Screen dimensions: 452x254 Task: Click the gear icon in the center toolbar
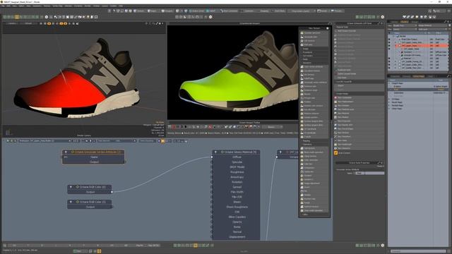coord(210,17)
